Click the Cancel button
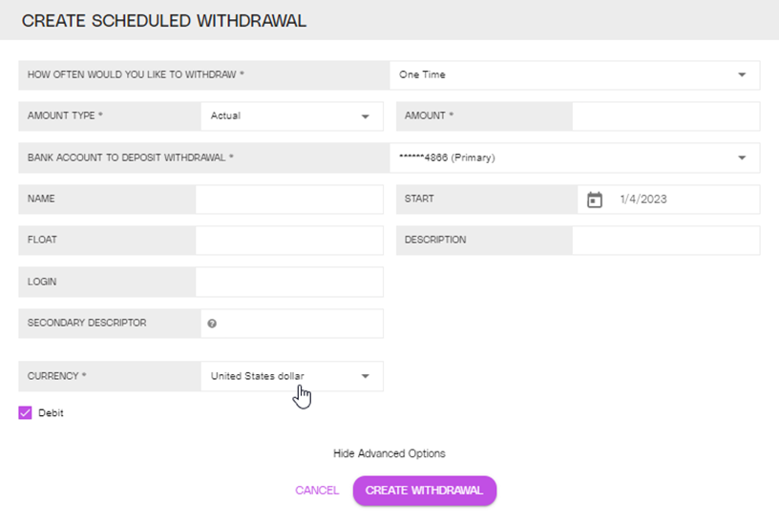The image size is (779, 524). [317, 491]
